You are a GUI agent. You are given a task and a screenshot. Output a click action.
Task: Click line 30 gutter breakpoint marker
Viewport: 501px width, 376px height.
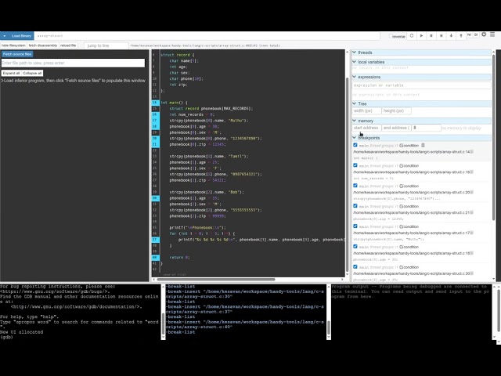click(155, 198)
